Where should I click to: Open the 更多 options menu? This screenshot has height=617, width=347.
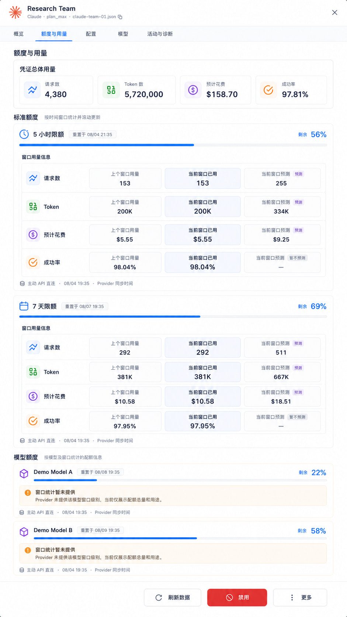300,597
